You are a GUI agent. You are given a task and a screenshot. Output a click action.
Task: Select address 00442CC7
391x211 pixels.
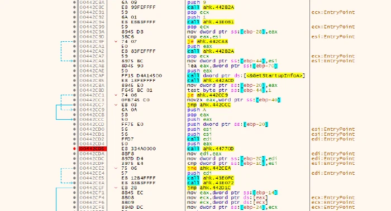(x=92, y=105)
